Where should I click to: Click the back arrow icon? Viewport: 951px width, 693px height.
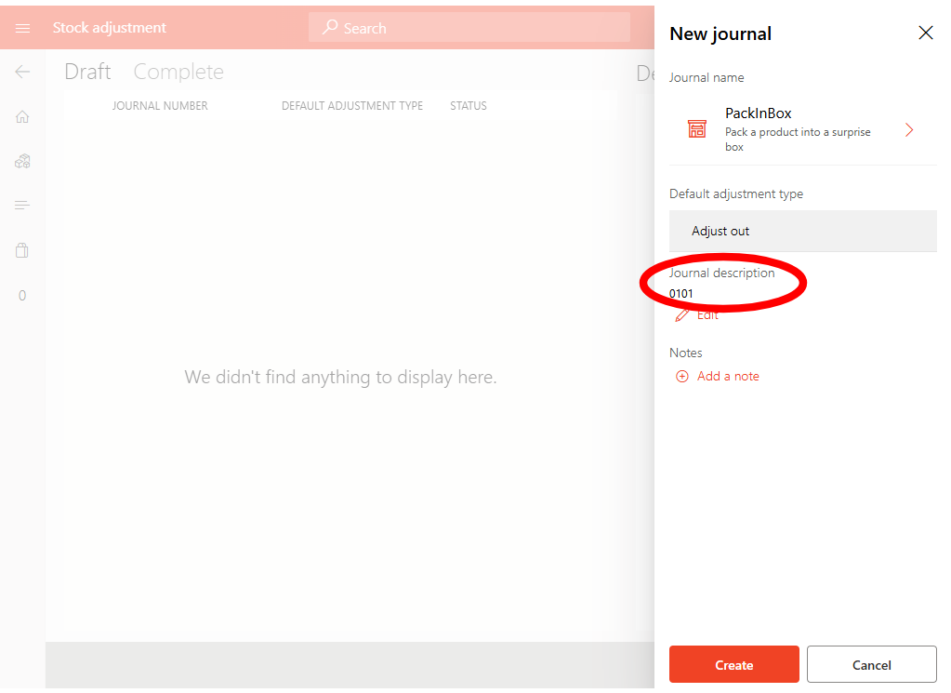22,72
